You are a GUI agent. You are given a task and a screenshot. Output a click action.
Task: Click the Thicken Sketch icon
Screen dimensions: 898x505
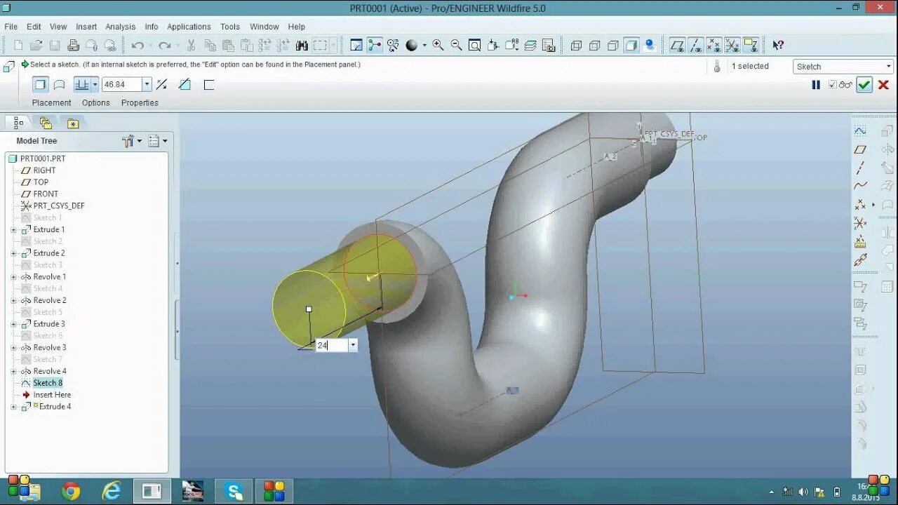point(208,84)
